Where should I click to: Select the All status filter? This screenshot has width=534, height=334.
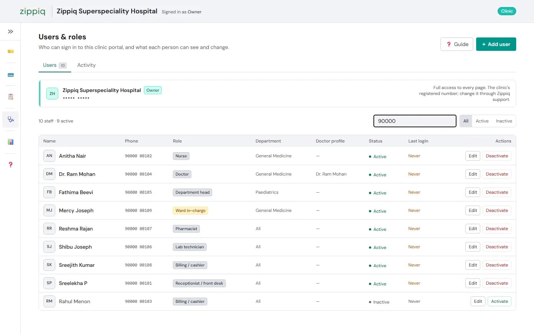(x=466, y=121)
